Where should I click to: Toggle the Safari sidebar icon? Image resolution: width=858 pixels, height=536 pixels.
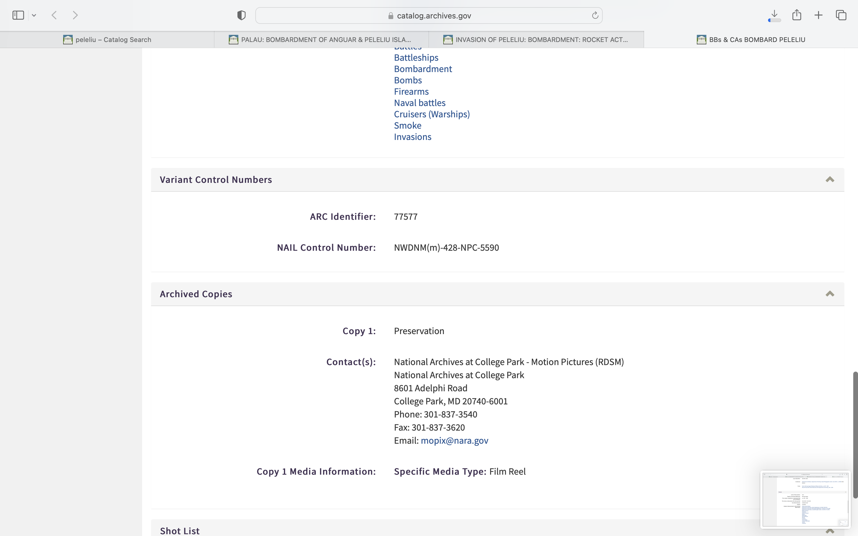click(x=18, y=15)
